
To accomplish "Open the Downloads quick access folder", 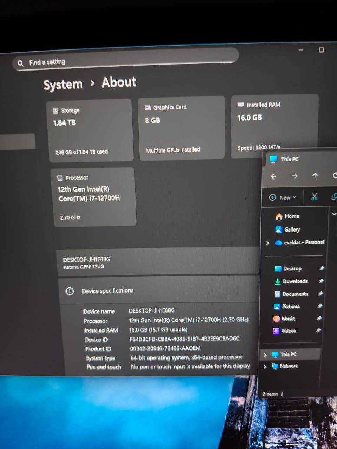I will (291, 281).
